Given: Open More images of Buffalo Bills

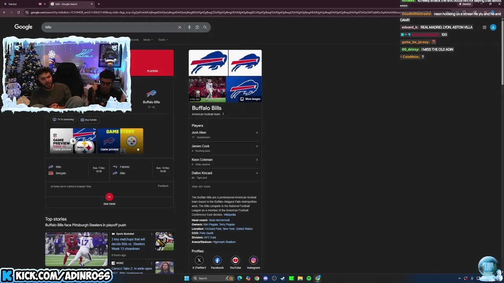Looking at the screenshot, I should 250,99.
